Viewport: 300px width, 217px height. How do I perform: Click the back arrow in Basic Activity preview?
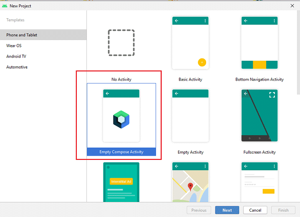coord(176,21)
